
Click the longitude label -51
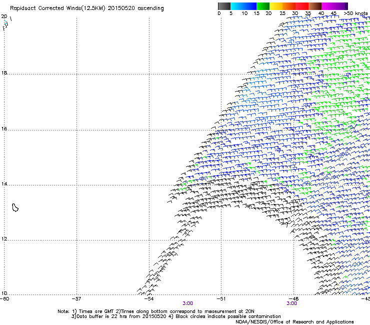(221, 298)
